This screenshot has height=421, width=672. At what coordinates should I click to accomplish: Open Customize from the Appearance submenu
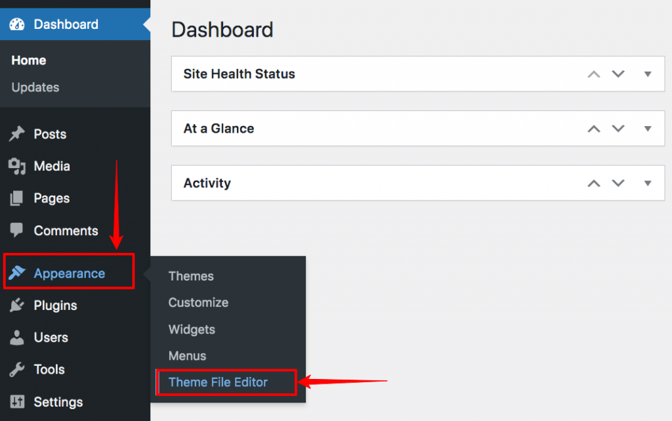pyautogui.click(x=198, y=303)
